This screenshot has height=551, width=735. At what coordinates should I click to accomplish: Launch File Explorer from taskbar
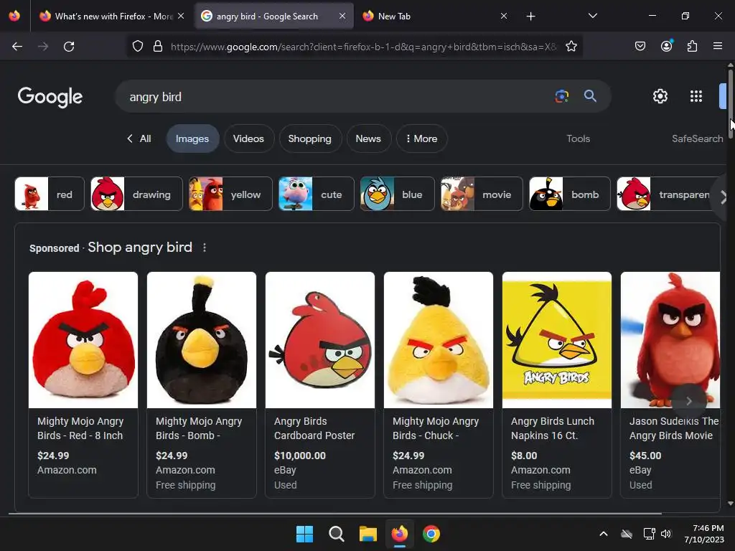pos(368,534)
